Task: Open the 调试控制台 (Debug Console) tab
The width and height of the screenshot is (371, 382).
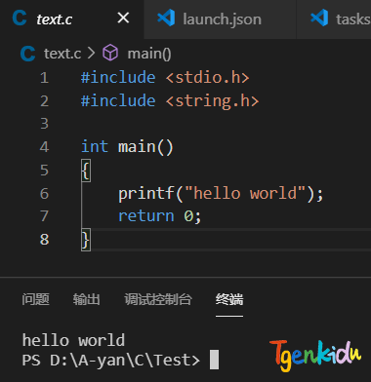Action: coord(158,299)
